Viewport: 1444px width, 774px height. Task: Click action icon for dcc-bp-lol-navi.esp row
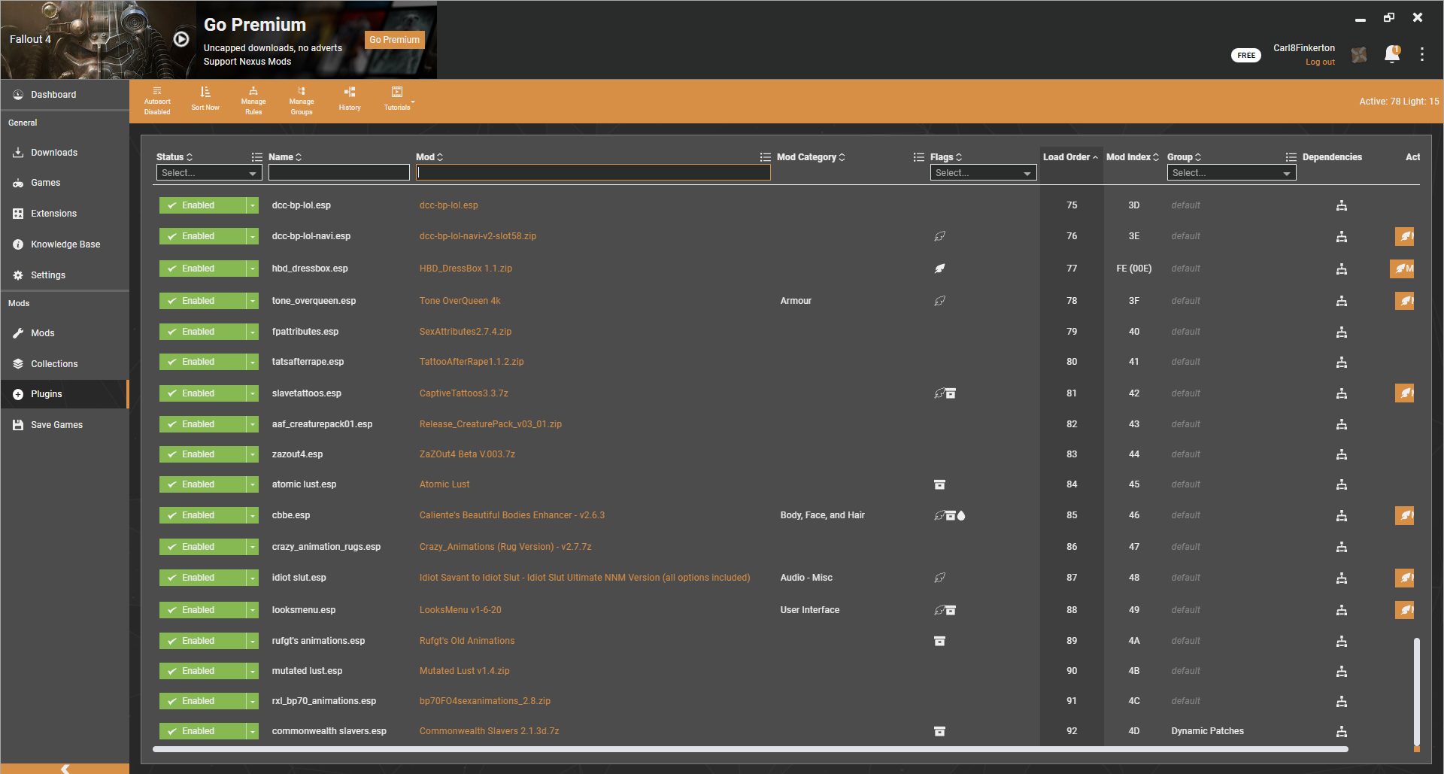click(x=1404, y=236)
